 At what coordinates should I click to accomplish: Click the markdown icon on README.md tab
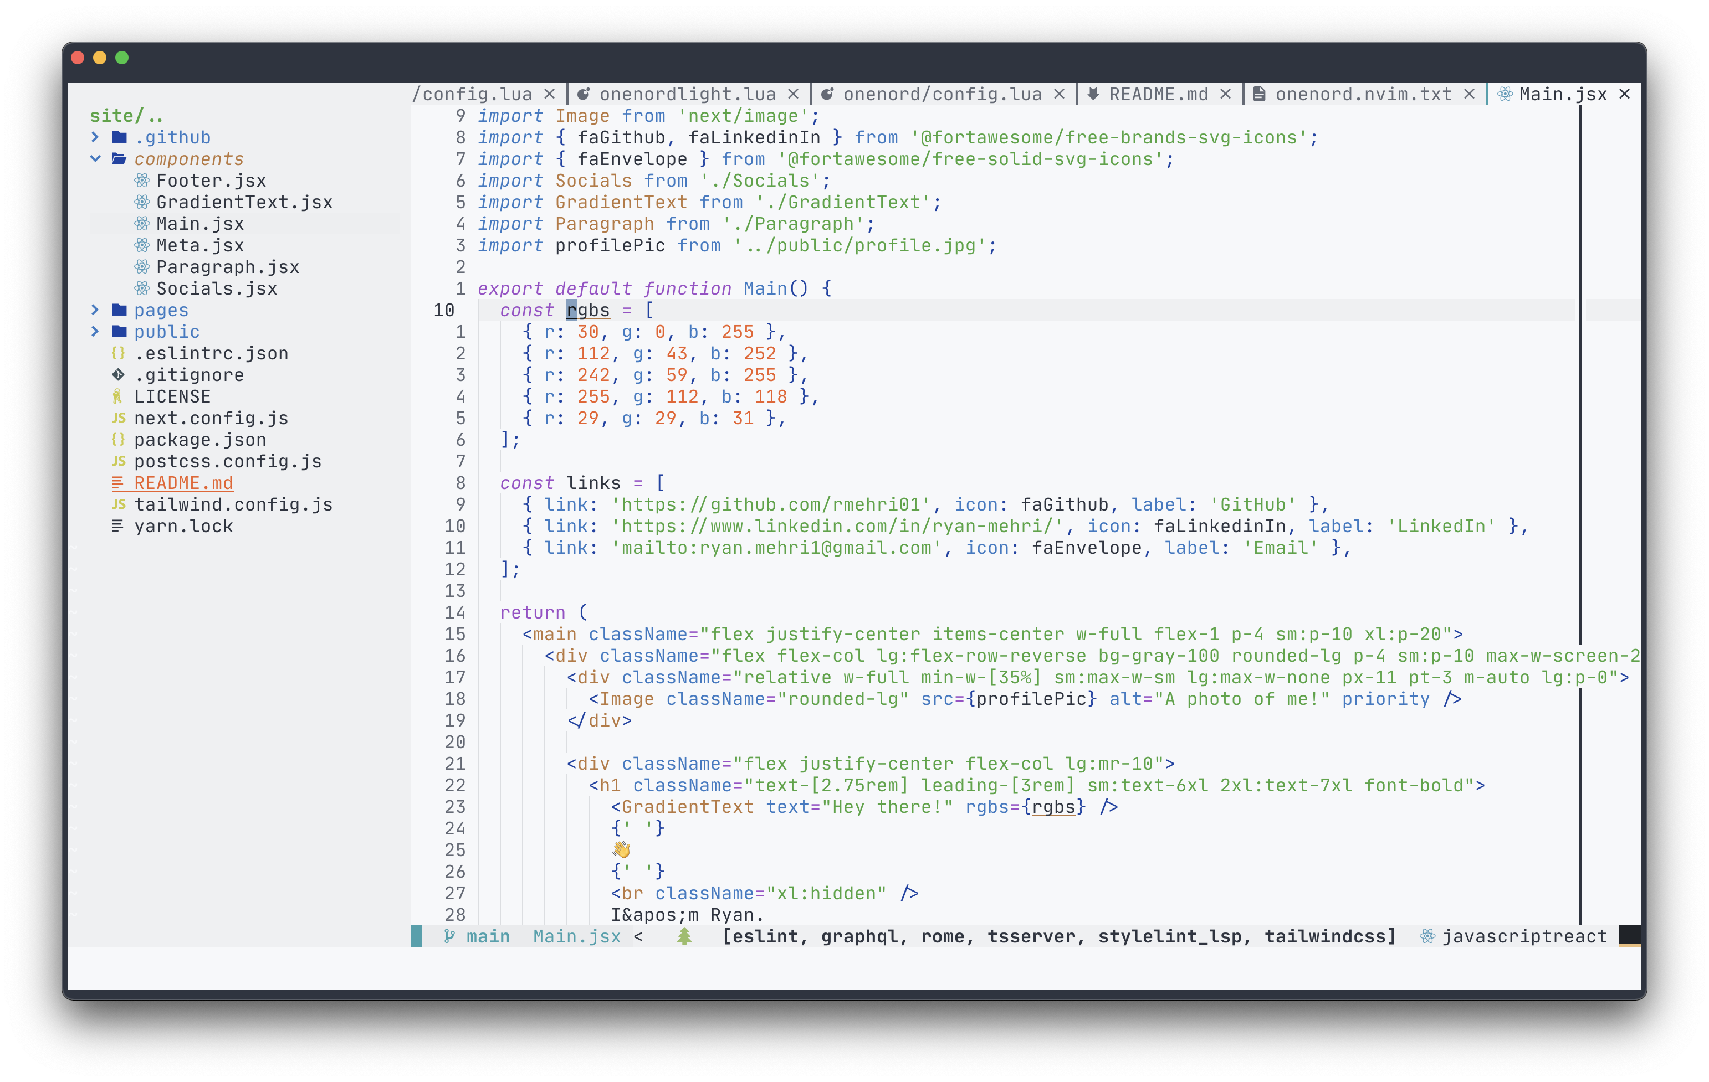pos(1094,94)
